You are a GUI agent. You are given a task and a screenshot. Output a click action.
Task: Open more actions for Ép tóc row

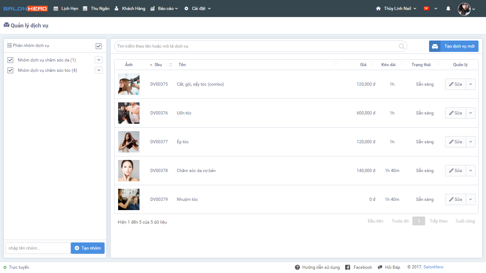[x=471, y=142]
